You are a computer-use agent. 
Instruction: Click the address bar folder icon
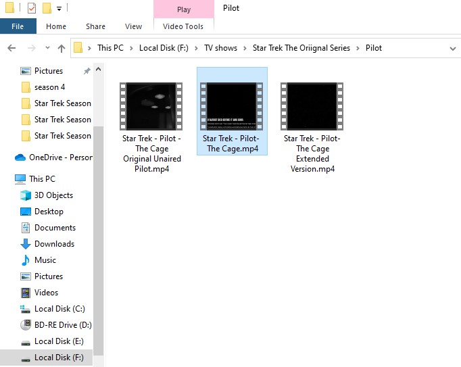tap(78, 47)
